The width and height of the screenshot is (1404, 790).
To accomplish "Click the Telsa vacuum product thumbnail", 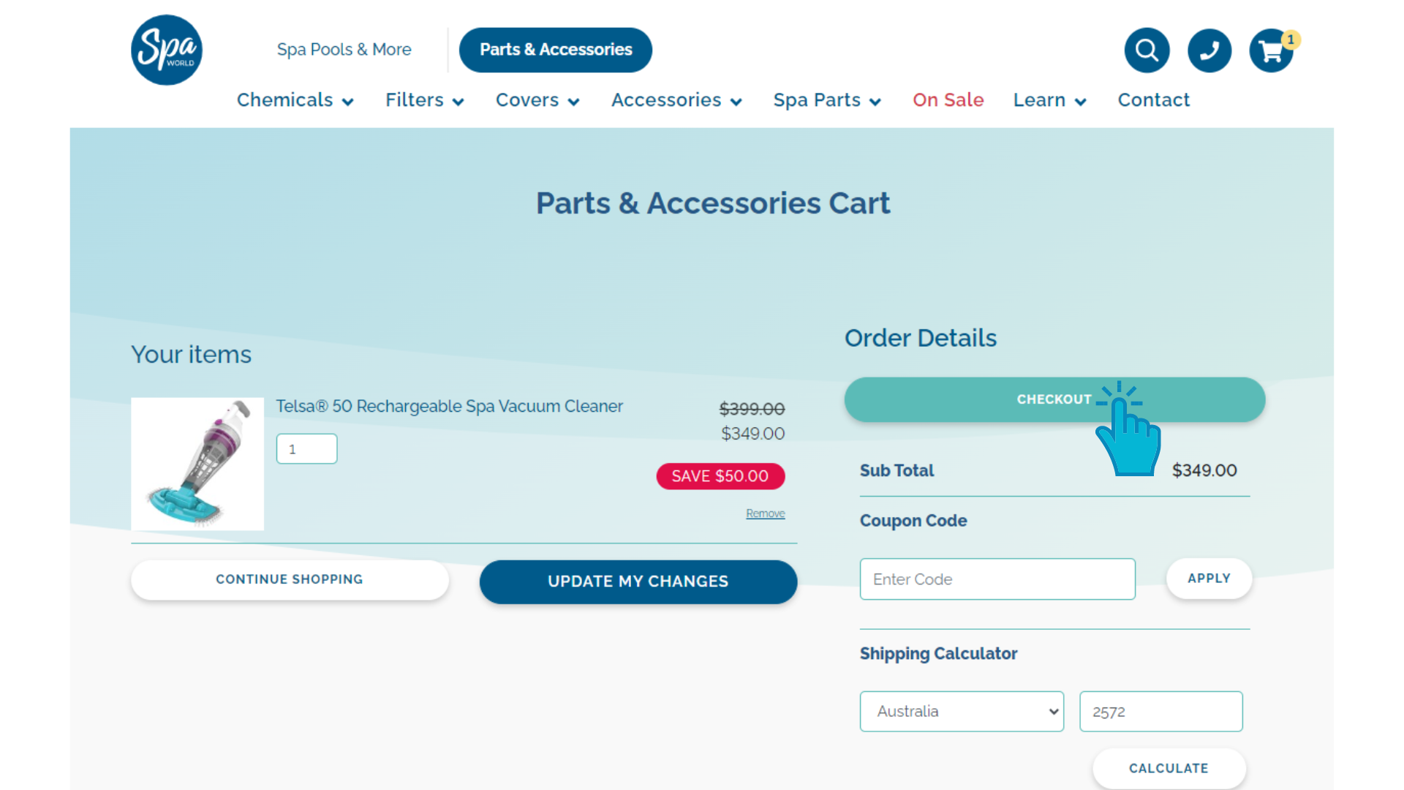I will [x=197, y=464].
